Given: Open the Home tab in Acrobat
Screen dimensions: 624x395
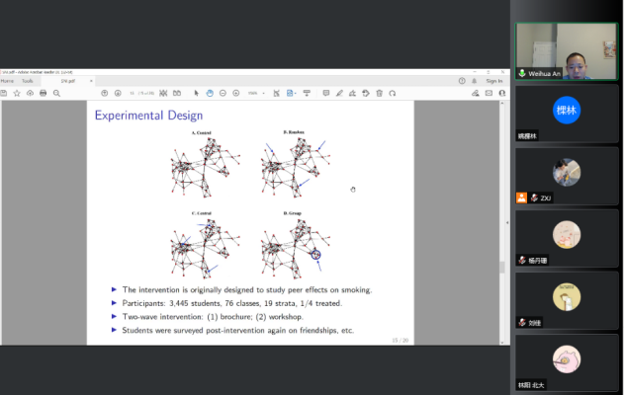Looking at the screenshot, I should [7, 81].
